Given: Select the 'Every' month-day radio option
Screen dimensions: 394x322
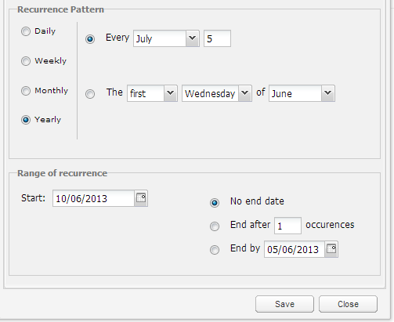Looking at the screenshot, I should [x=90, y=39].
